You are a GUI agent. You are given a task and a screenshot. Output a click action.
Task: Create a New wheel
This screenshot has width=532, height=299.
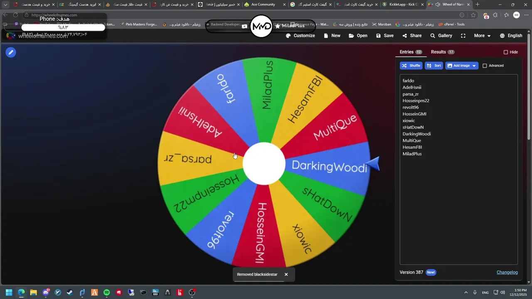click(332, 36)
